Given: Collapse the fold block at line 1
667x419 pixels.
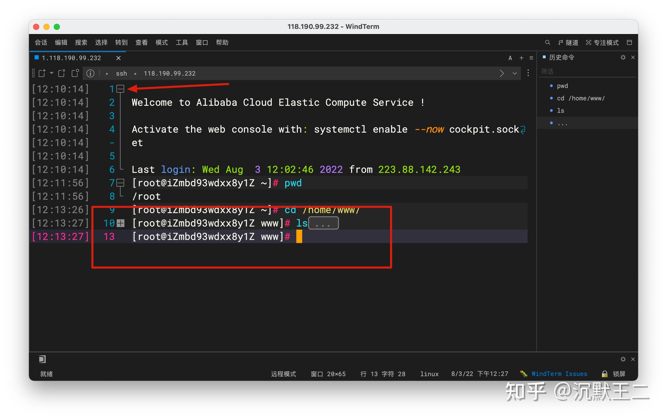Looking at the screenshot, I should point(120,89).
